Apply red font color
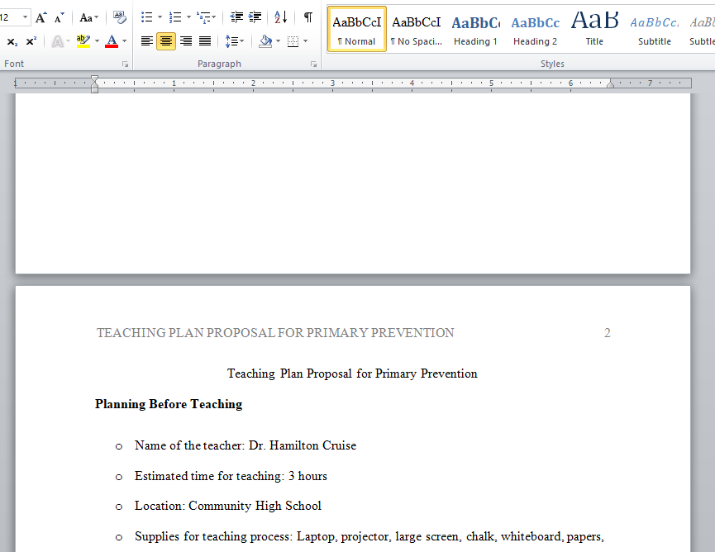715x552 pixels. (x=112, y=41)
